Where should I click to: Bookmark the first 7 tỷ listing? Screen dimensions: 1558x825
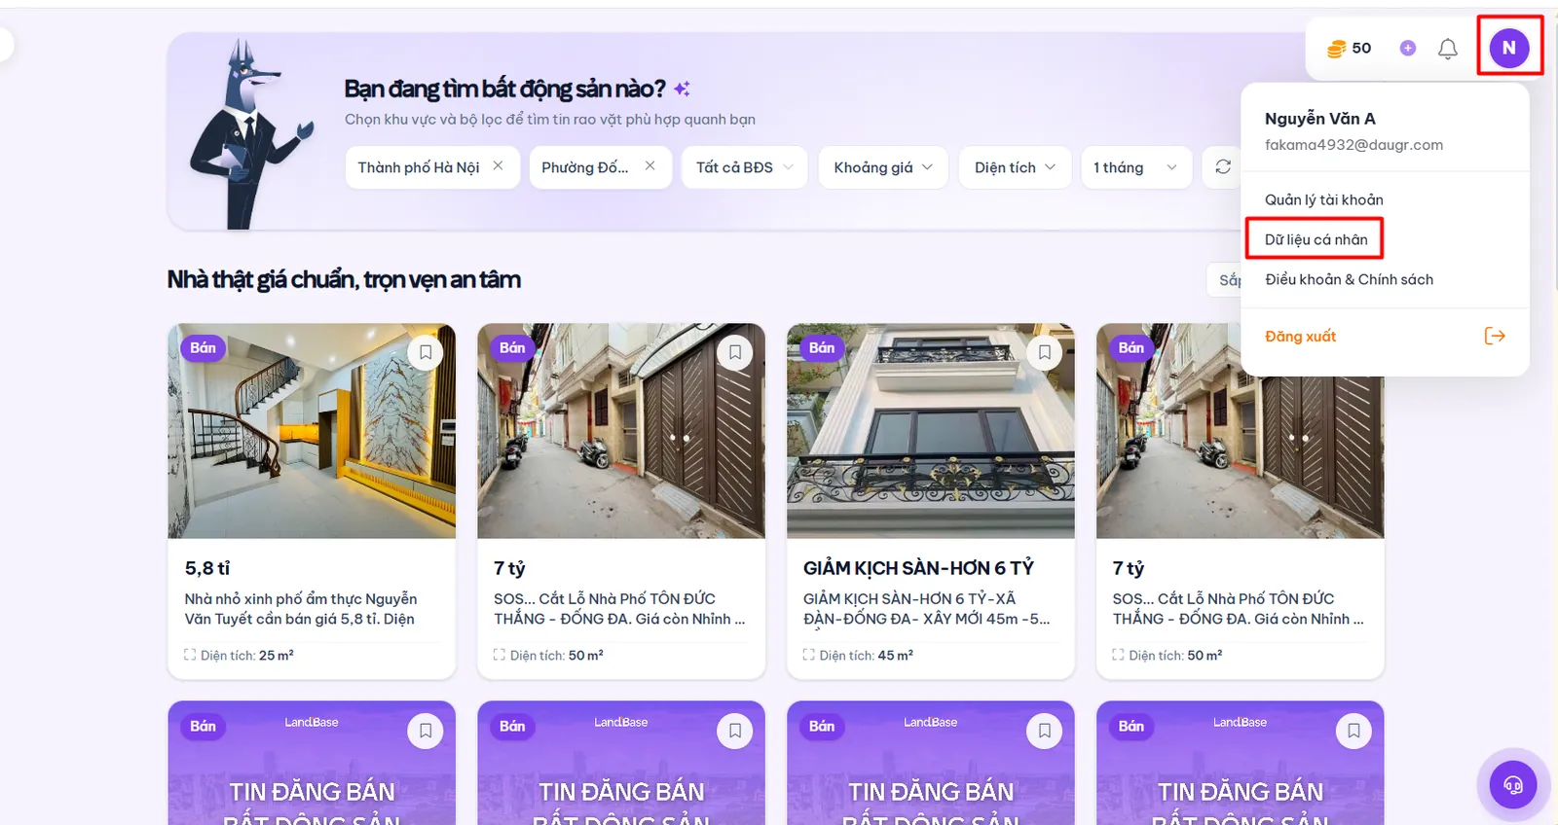point(735,352)
